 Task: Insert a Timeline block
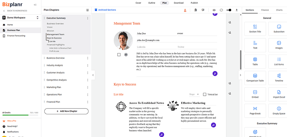278,78
